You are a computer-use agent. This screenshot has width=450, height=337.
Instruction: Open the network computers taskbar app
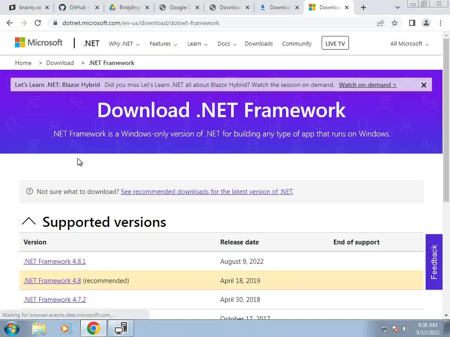120,328
